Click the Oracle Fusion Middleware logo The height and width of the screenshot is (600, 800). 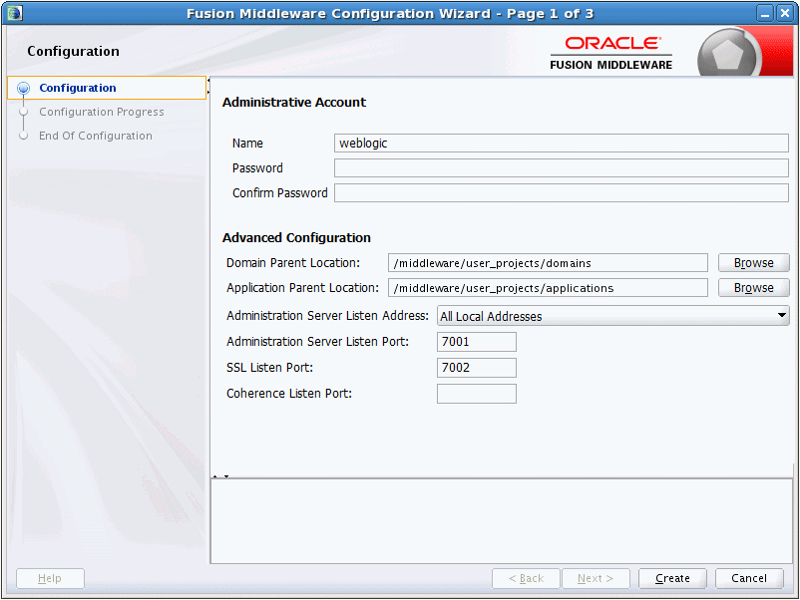611,53
